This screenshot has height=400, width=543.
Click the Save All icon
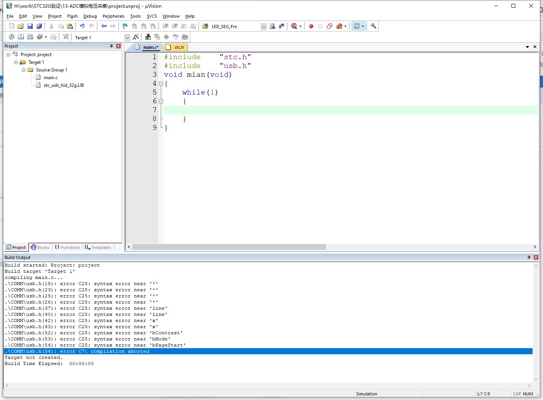39,26
